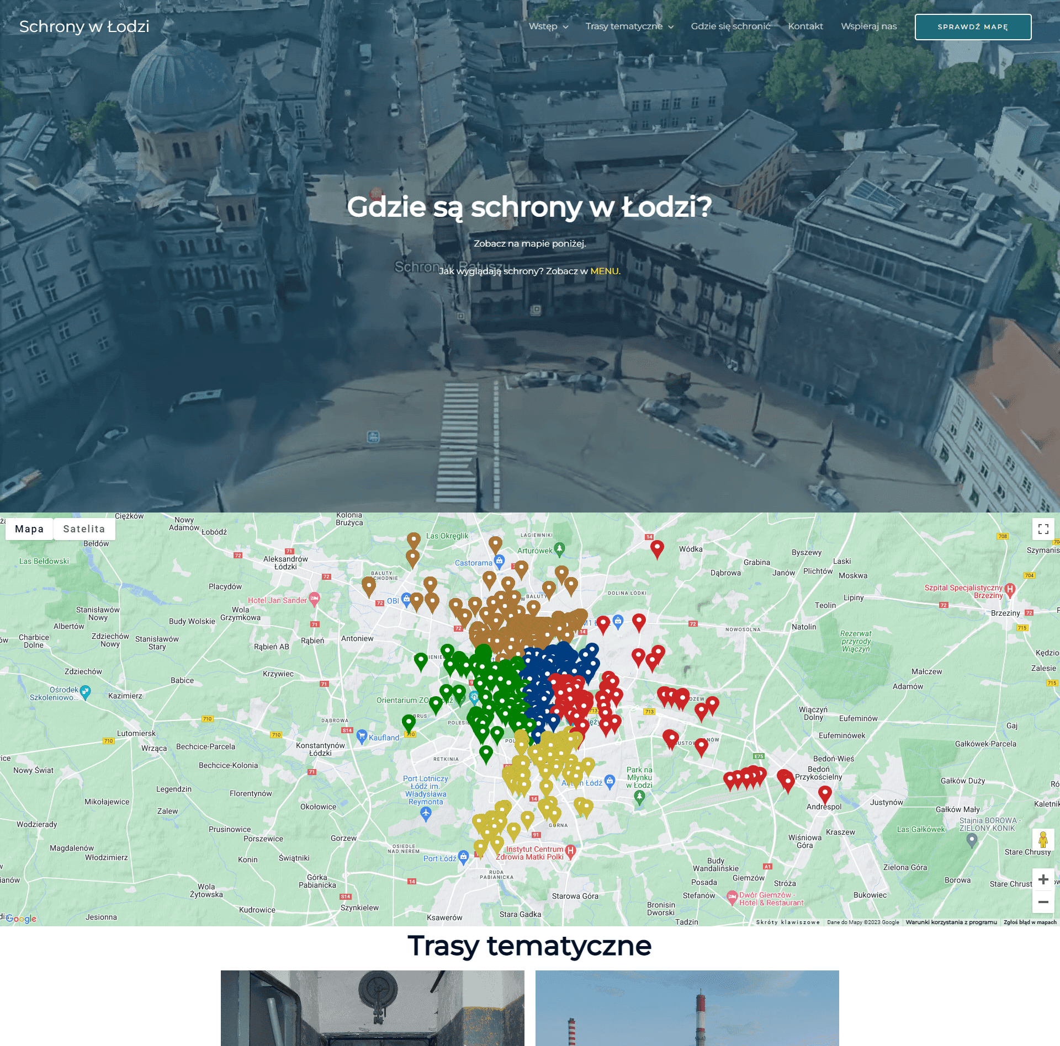Open the Wstęp menu item

pos(543,26)
